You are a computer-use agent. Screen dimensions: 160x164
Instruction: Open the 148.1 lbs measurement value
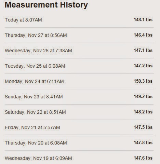[143, 19]
